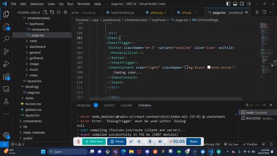Open the Testing flask view

(6, 101)
